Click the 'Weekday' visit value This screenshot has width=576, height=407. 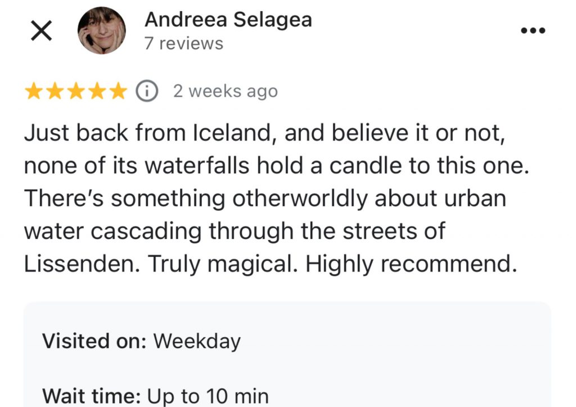coord(197,341)
